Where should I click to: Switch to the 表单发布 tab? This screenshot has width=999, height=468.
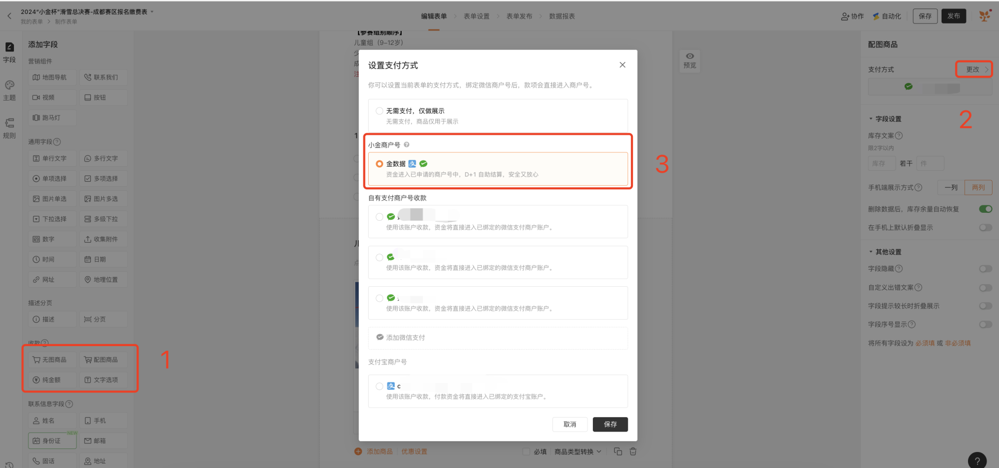(519, 16)
